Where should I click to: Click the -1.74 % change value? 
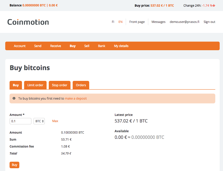coord(207,6)
